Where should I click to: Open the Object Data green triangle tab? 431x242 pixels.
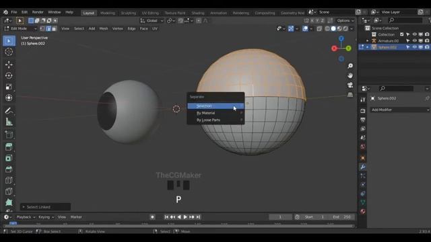(363, 202)
